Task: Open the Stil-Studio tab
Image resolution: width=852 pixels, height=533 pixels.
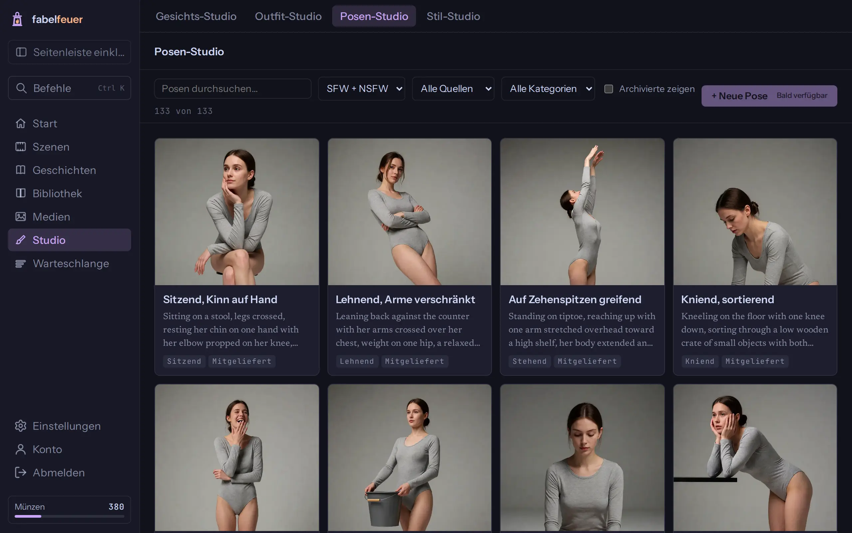Action: 453,16
